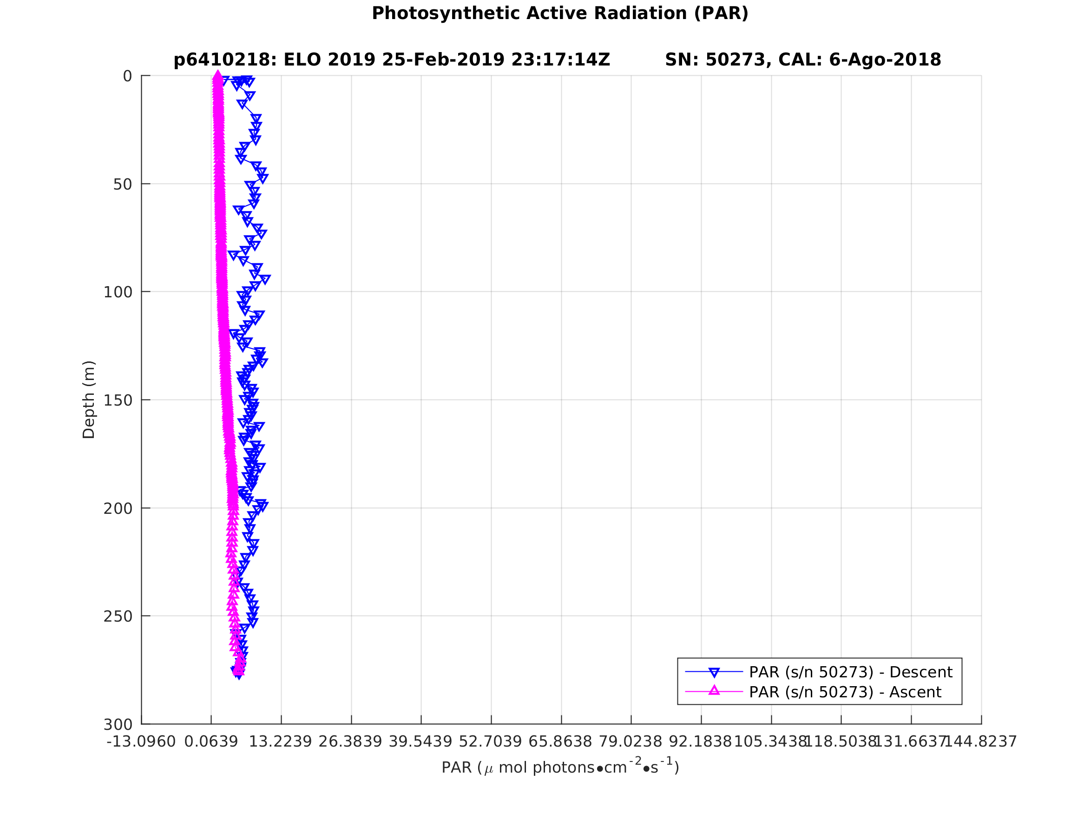Click y-axis tick label '200'
This screenshot has height=813, width=1084.
[118, 509]
